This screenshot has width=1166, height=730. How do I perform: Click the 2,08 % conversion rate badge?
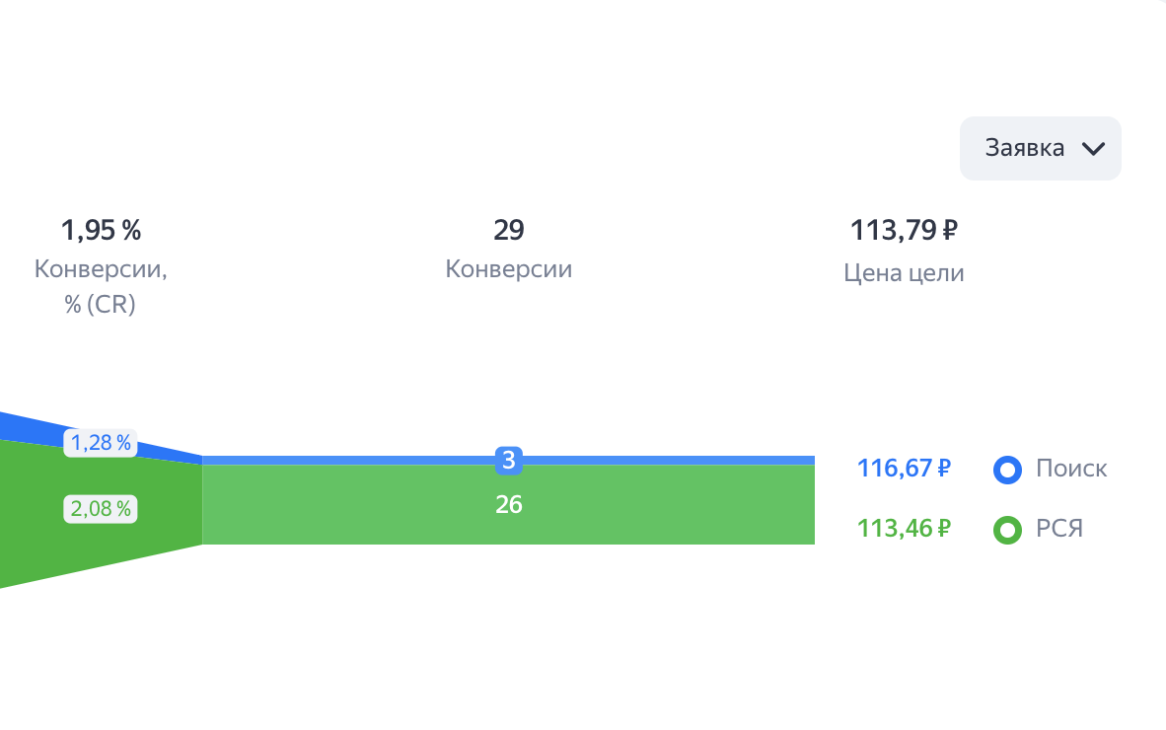tap(101, 509)
